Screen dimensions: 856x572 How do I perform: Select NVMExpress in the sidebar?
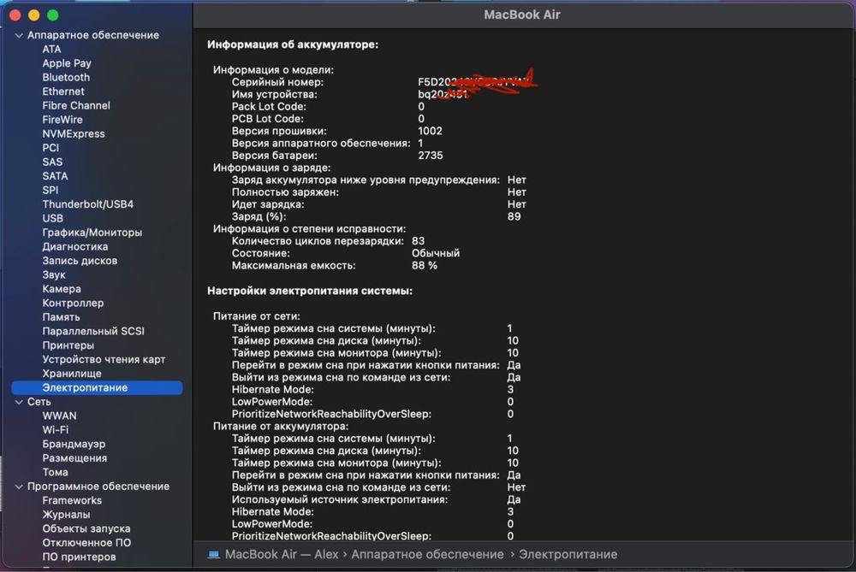[x=74, y=133]
